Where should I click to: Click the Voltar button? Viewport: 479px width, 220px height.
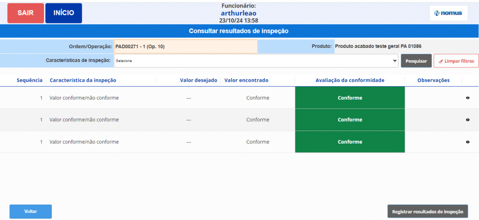[30, 211]
